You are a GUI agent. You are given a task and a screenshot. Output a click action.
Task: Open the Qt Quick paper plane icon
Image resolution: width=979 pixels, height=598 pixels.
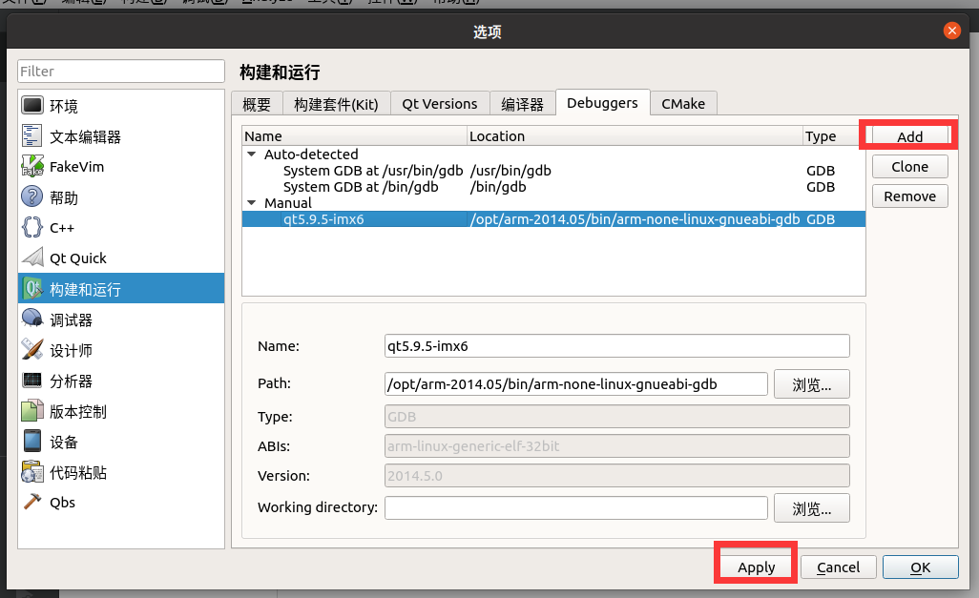tap(32, 258)
